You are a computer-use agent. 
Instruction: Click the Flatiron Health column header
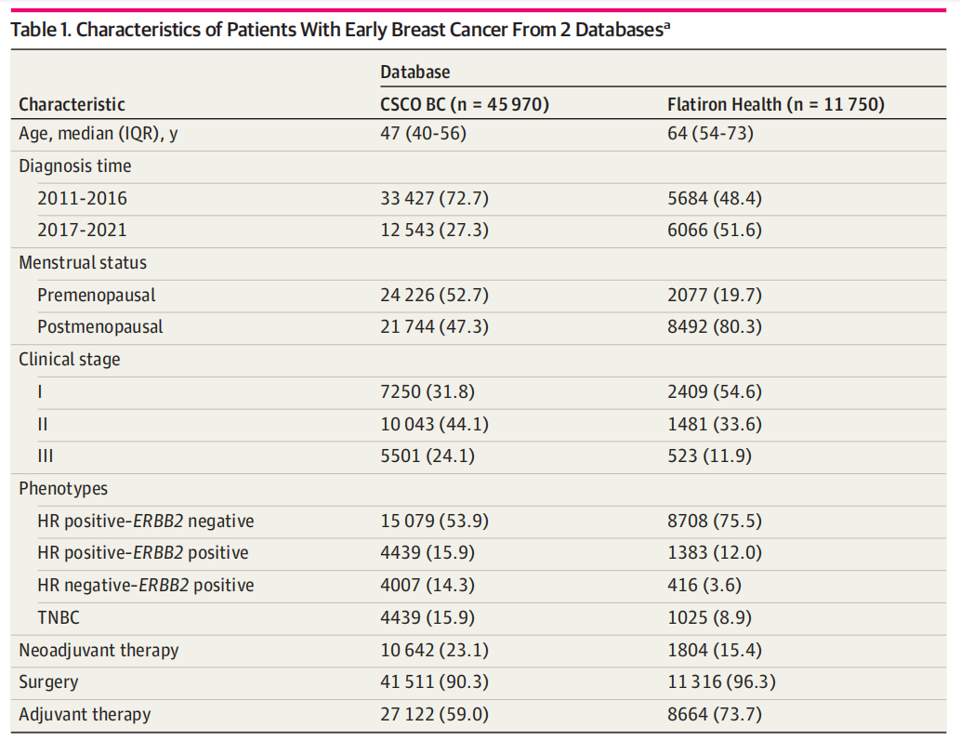tap(775, 104)
